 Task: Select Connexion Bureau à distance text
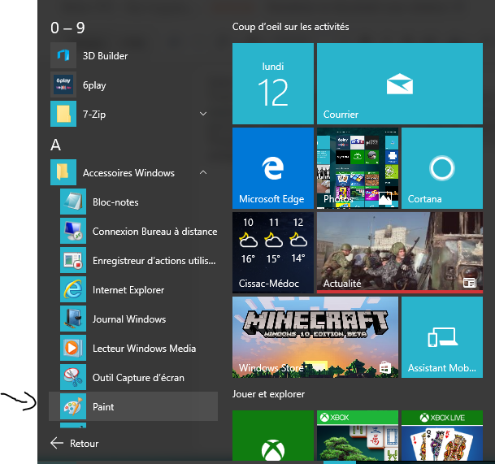154,232
